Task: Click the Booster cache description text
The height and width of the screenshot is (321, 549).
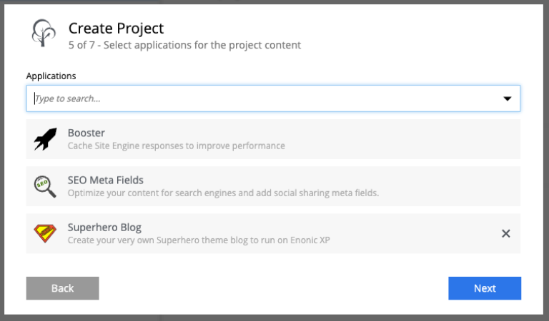Action: (176, 146)
